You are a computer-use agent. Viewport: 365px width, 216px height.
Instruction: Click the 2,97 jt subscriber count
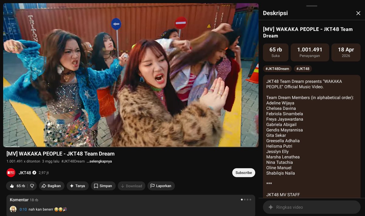43,173
